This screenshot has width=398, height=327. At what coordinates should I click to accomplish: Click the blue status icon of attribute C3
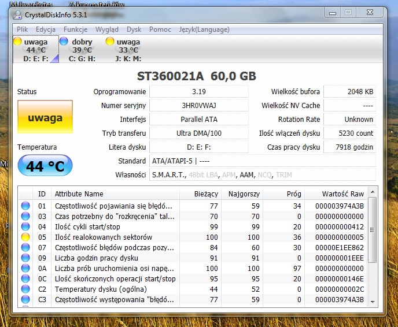pos(25,299)
